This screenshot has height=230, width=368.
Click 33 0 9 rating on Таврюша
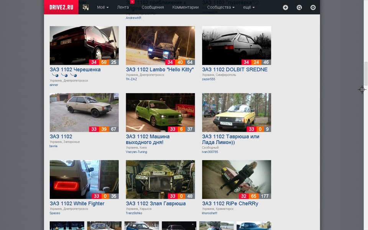tap(259, 129)
